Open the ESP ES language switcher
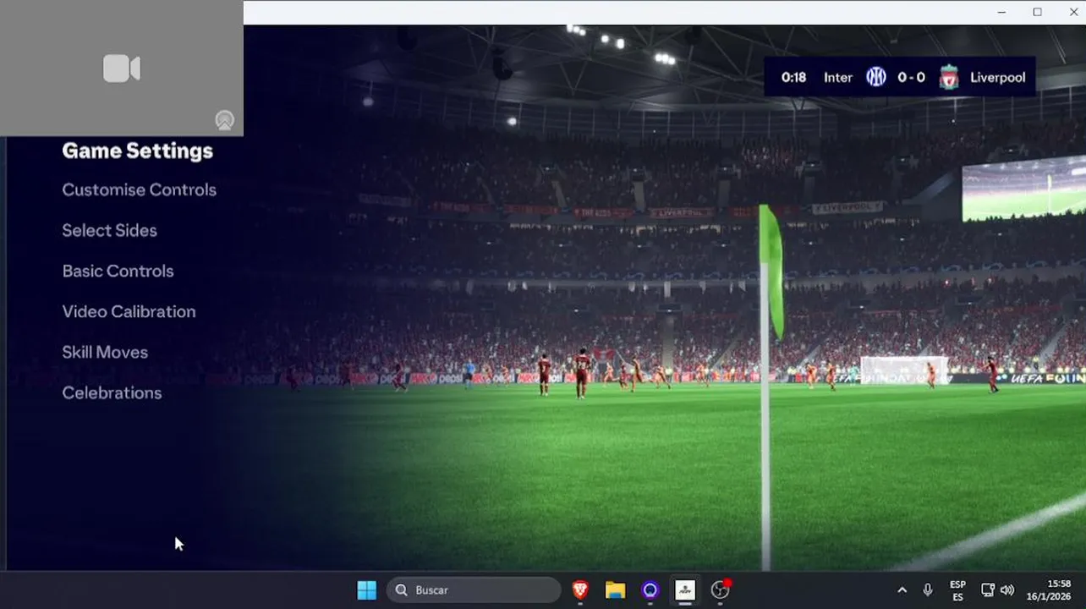1086x609 pixels. 957,590
